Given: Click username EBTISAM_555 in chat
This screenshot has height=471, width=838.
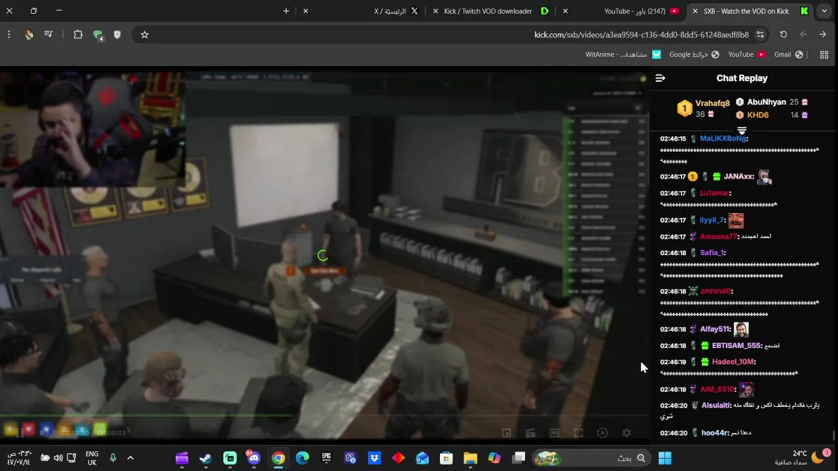Looking at the screenshot, I should (x=737, y=345).
